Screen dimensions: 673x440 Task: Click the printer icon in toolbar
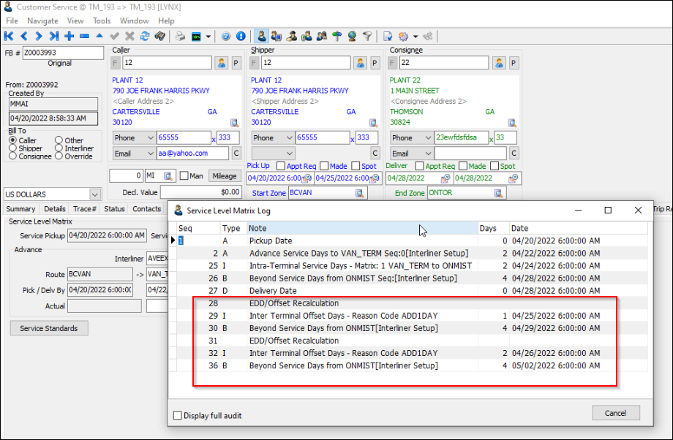click(180, 36)
